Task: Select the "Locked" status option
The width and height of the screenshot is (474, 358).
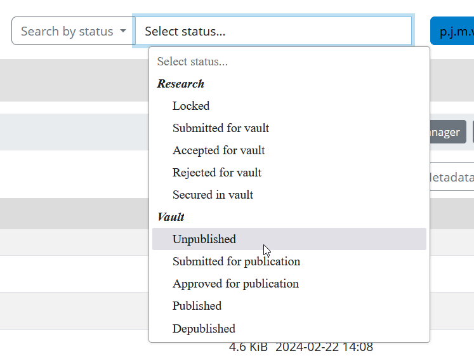Action: 191,106
